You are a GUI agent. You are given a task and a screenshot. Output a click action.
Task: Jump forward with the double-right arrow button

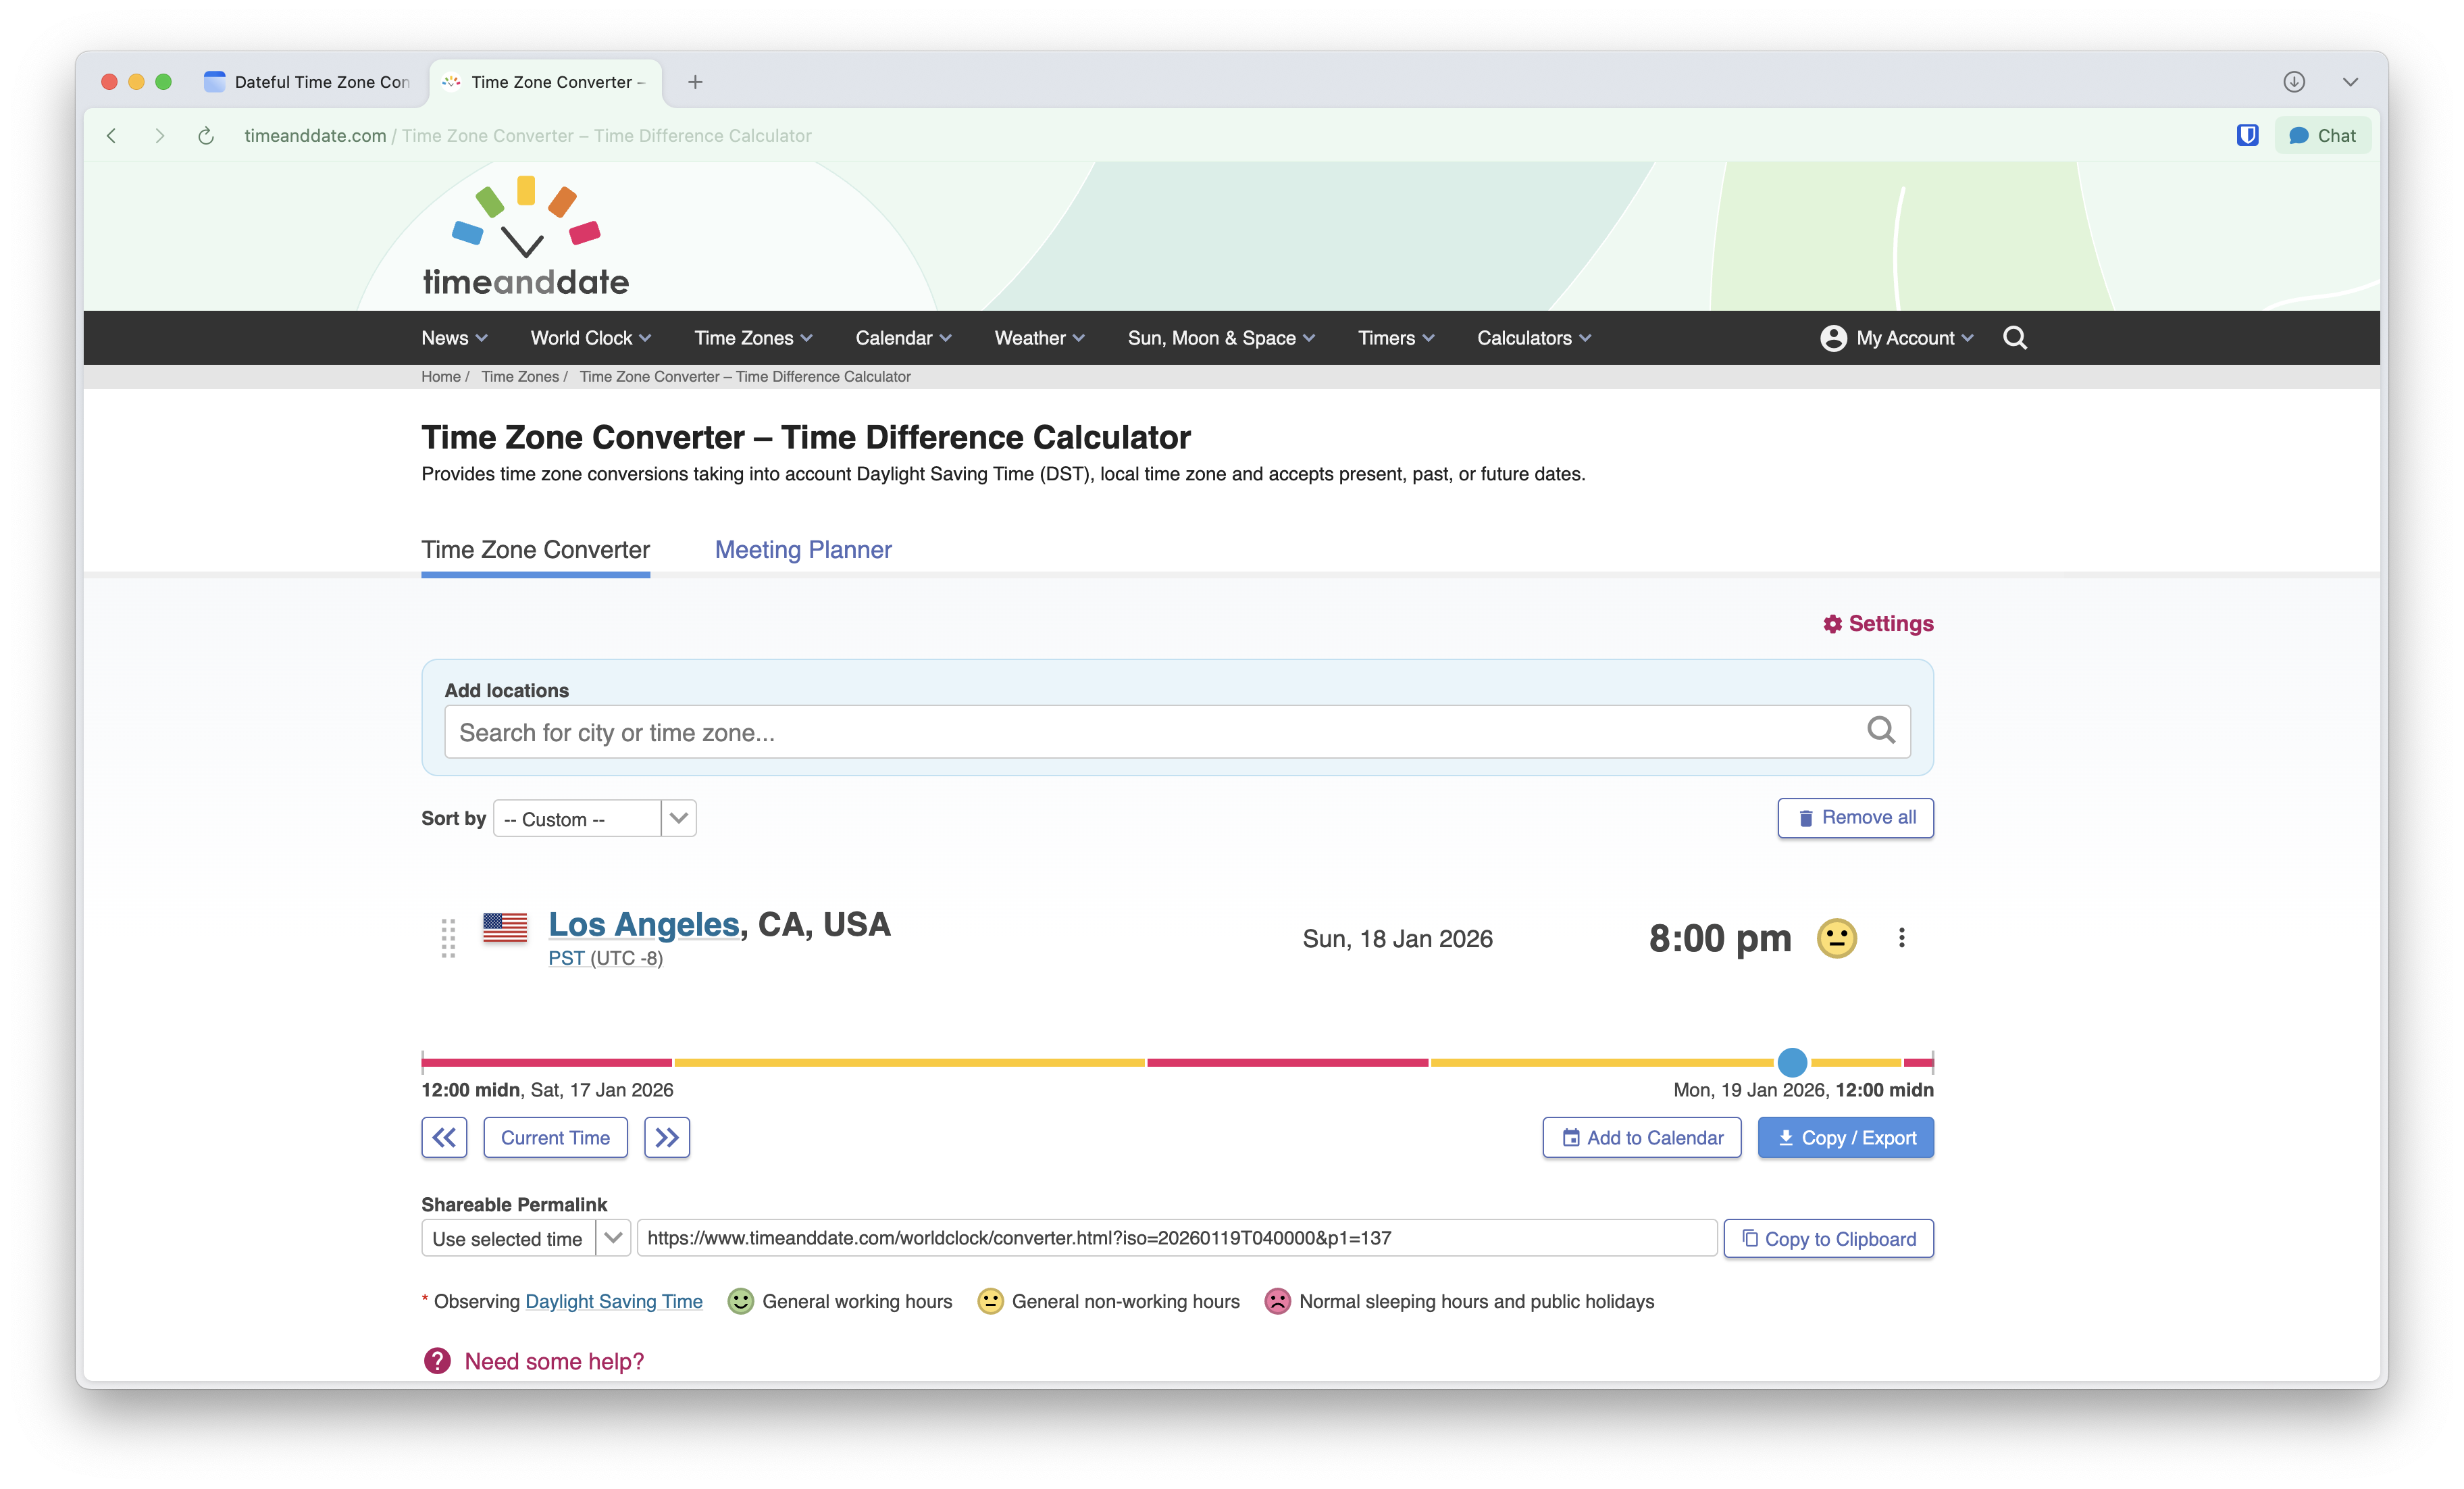click(667, 1138)
